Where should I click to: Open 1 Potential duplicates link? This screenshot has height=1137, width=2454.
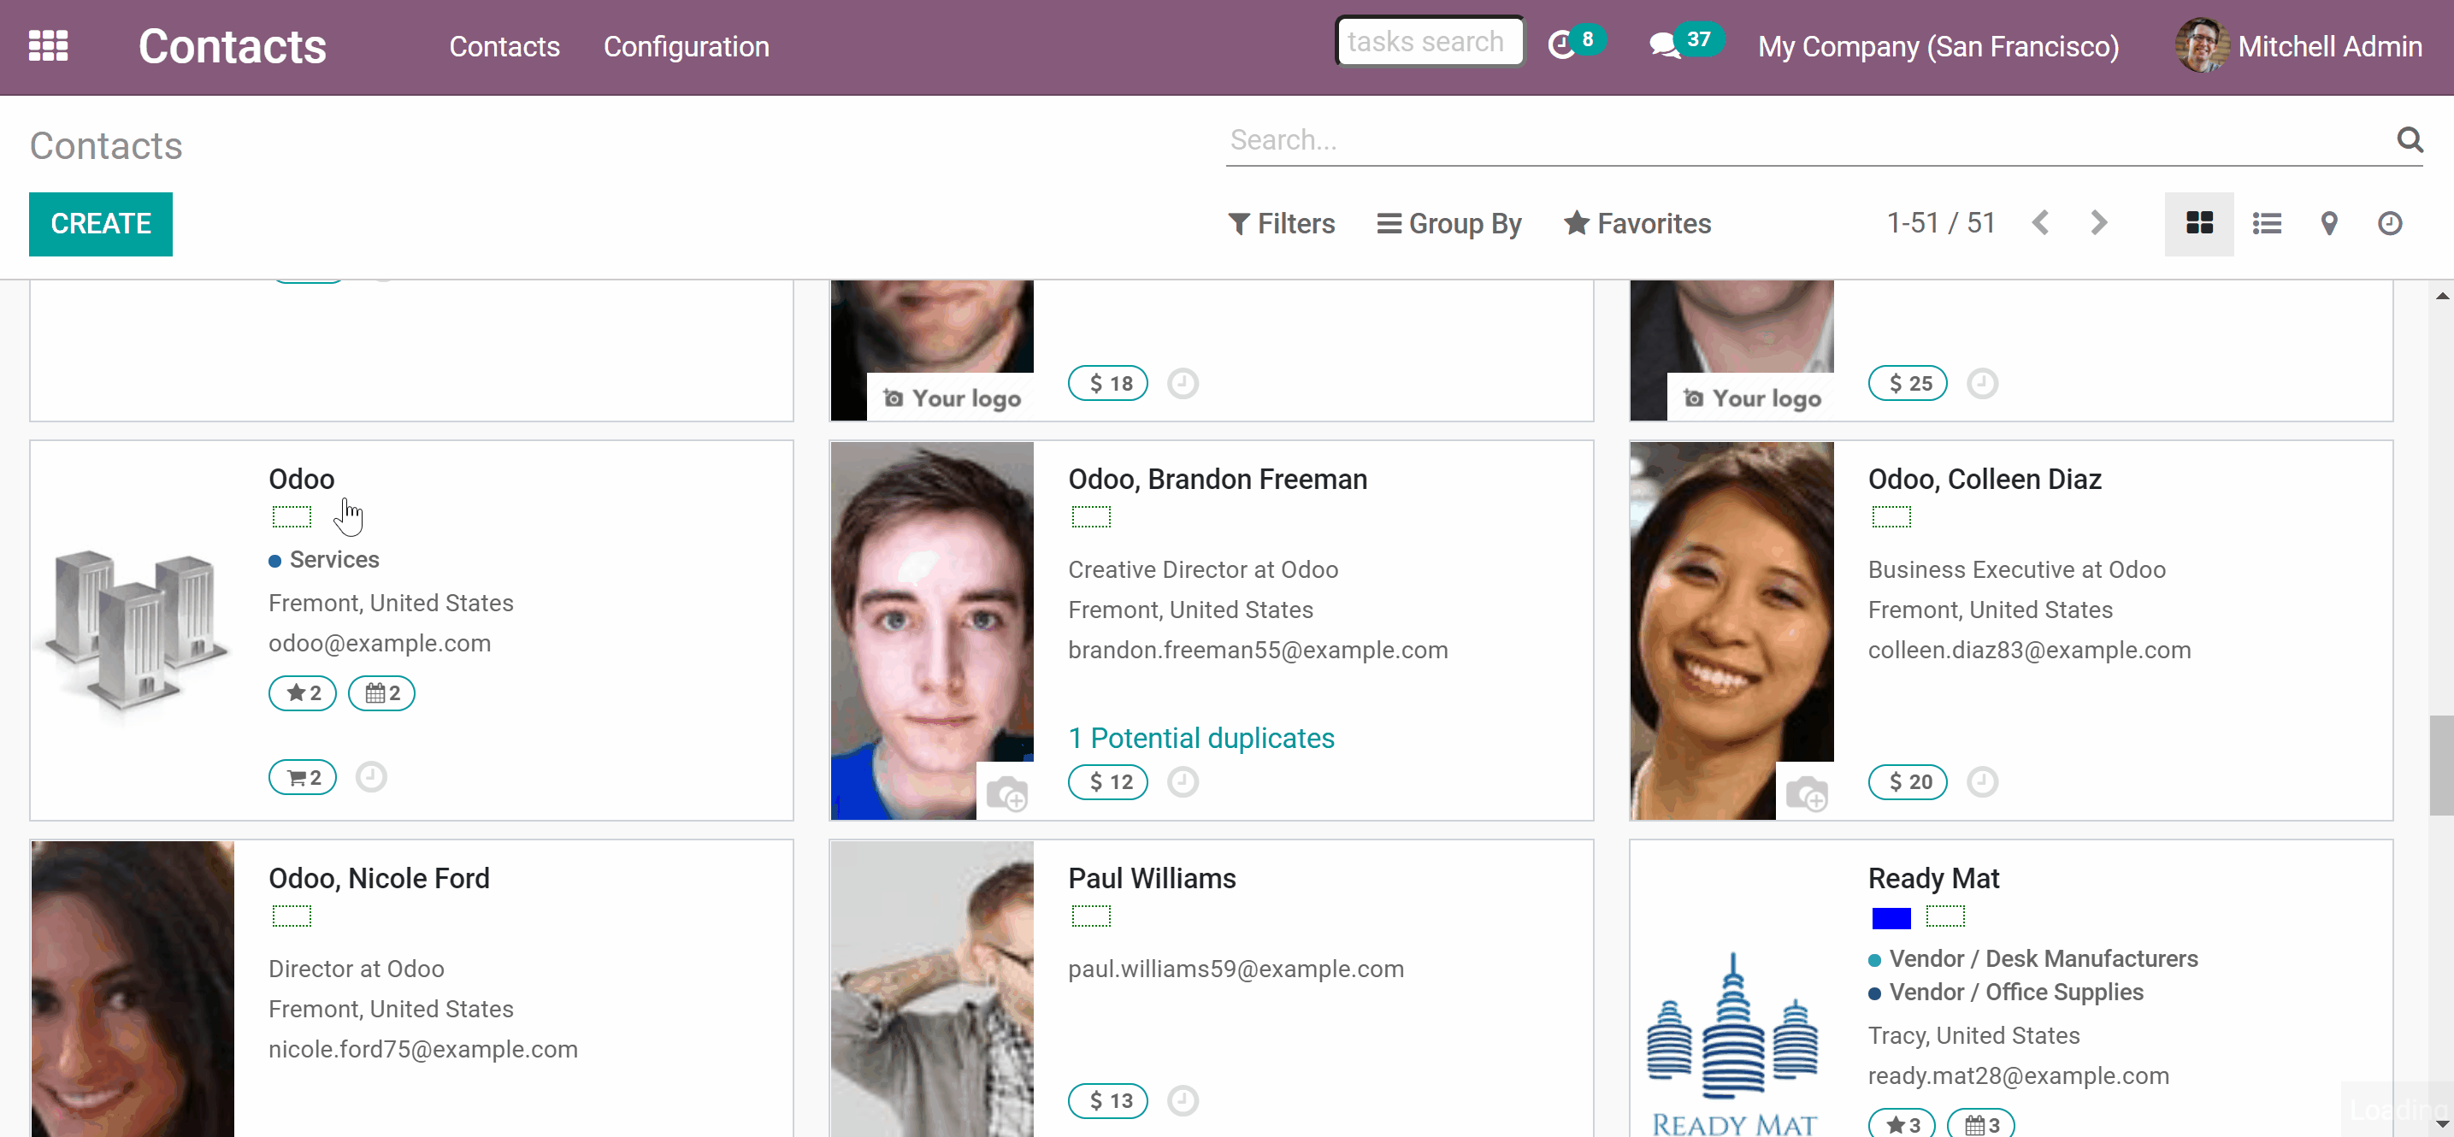click(1201, 738)
